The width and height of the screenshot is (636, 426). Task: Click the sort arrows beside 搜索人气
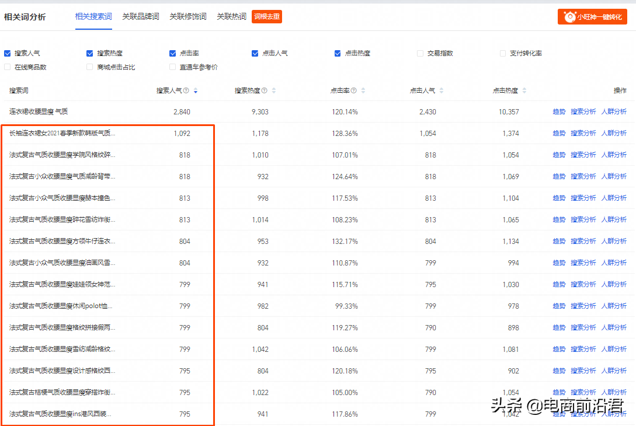point(195,90)
